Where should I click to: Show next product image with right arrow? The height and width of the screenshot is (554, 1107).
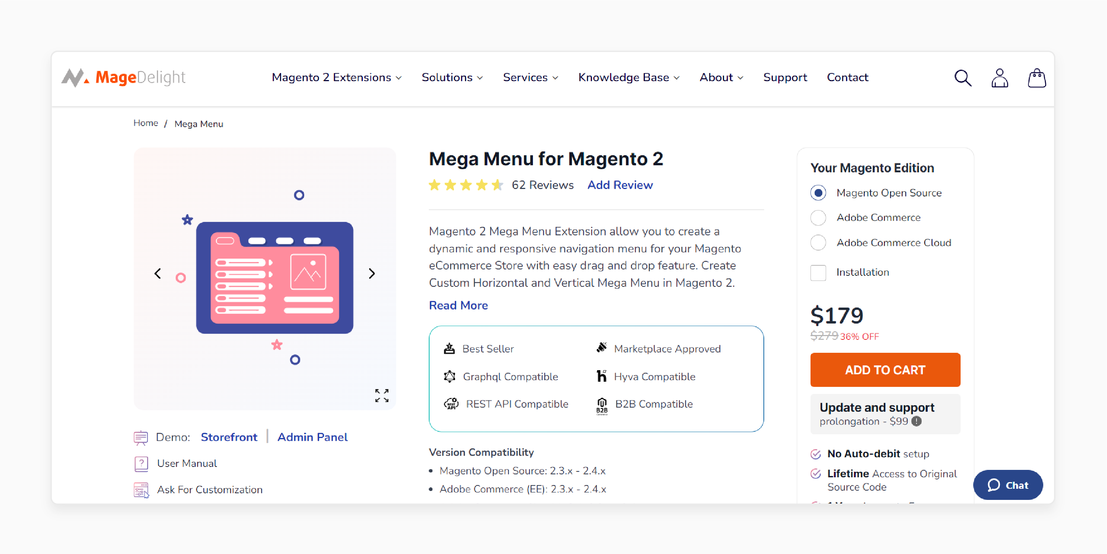coord(372,273)
